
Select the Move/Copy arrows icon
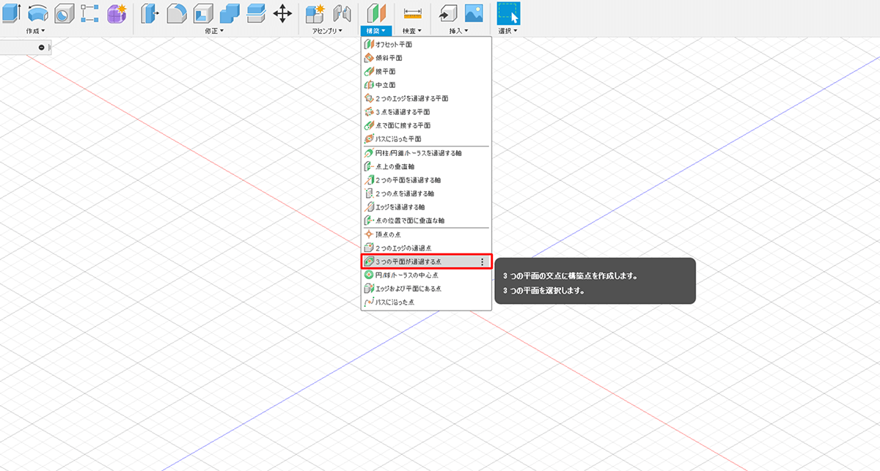(x=282, y=13)
